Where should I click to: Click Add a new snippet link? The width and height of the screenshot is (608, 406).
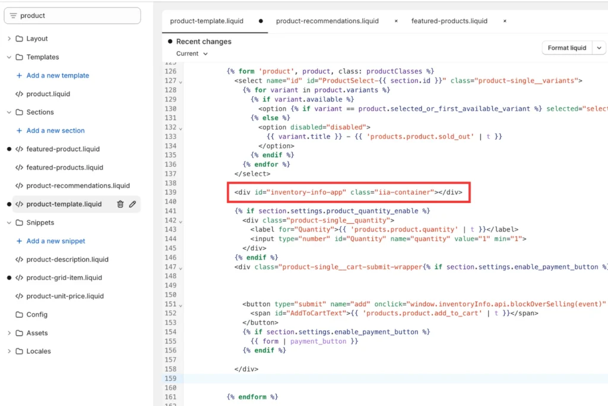point(56,241)
